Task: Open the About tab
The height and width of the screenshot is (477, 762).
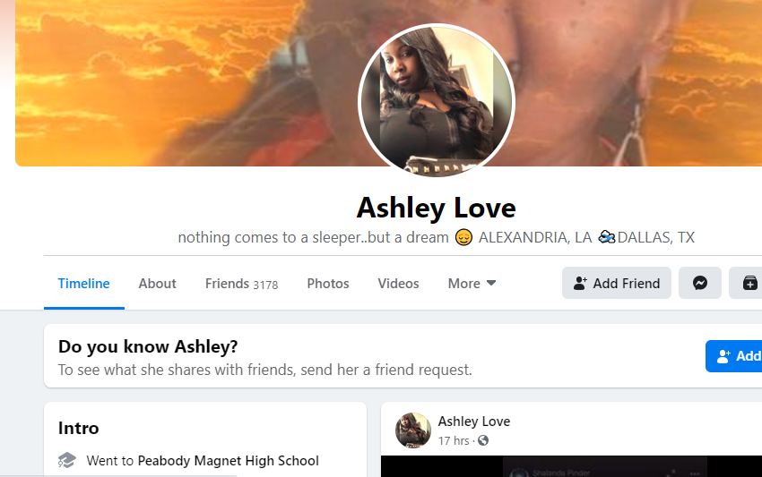Action: [x=157, y=284]
